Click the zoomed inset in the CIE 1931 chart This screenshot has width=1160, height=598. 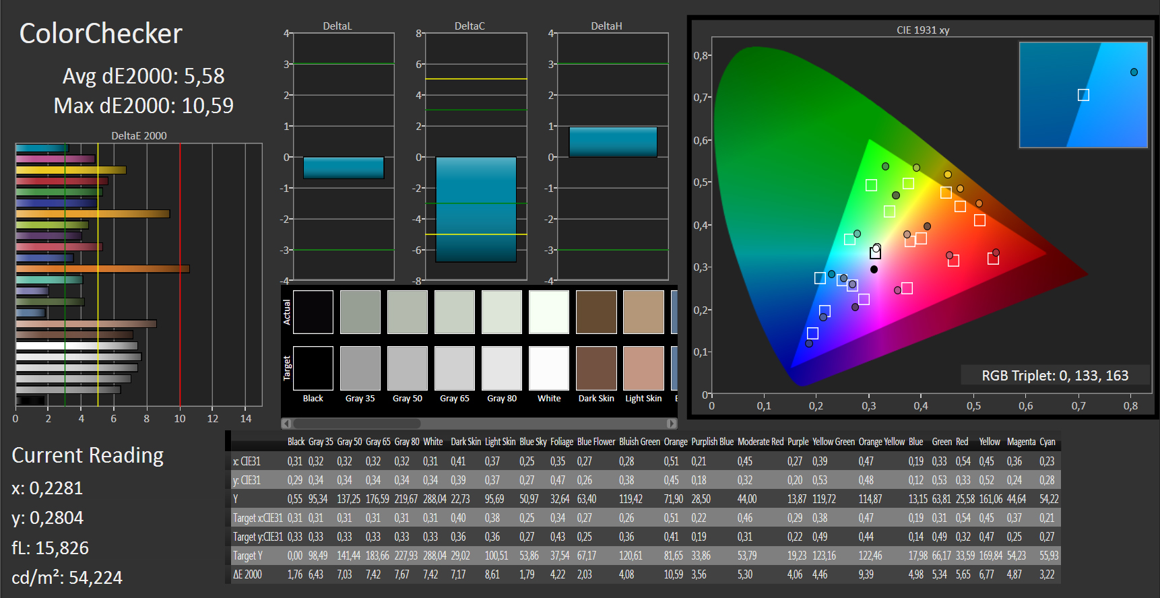(1083, 95)
